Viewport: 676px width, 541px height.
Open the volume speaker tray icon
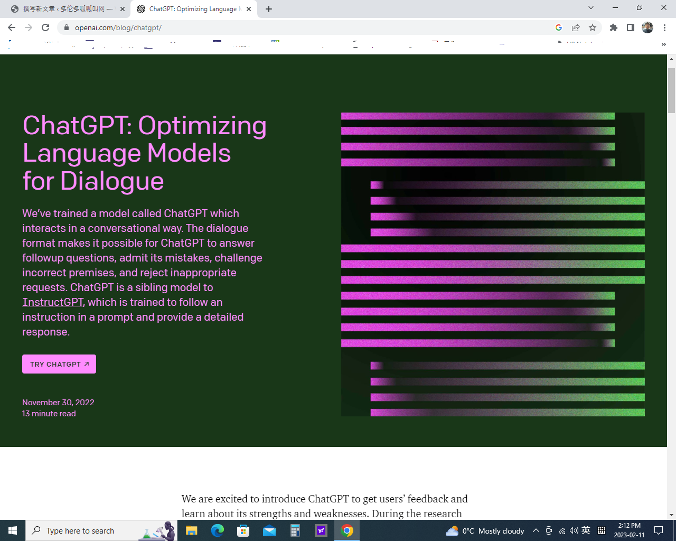pyautogui.click(x=574, y=530)
